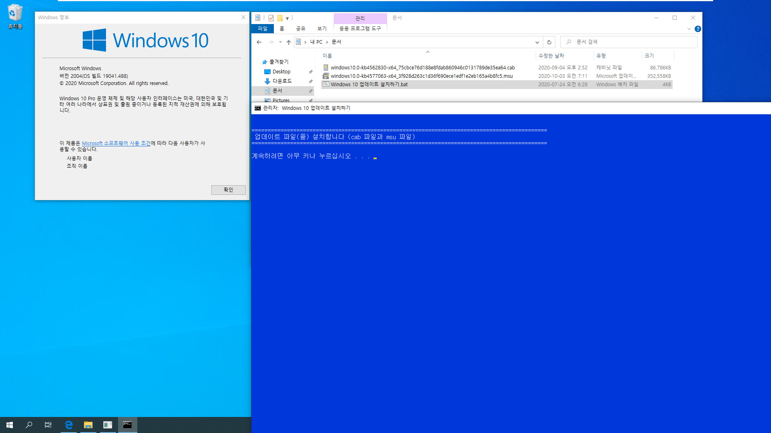Refresh the 문서 folder view

coord(549,42)
